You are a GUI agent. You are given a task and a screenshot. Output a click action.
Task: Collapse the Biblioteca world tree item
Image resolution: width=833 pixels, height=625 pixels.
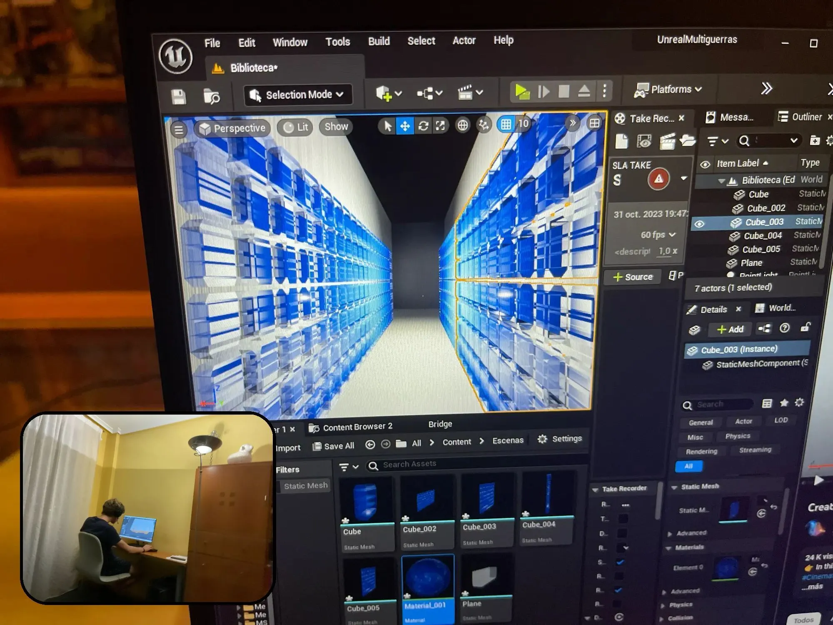click(721, 181)
